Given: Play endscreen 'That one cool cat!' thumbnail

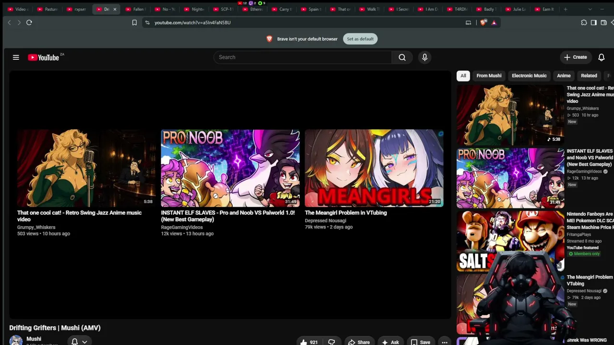Looking at the screenshot, I should (86, 168).
